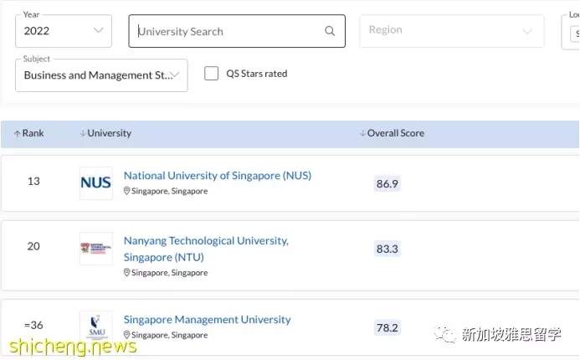
Task: Select rank =36 cell
Action: click(x=33, y=325)
